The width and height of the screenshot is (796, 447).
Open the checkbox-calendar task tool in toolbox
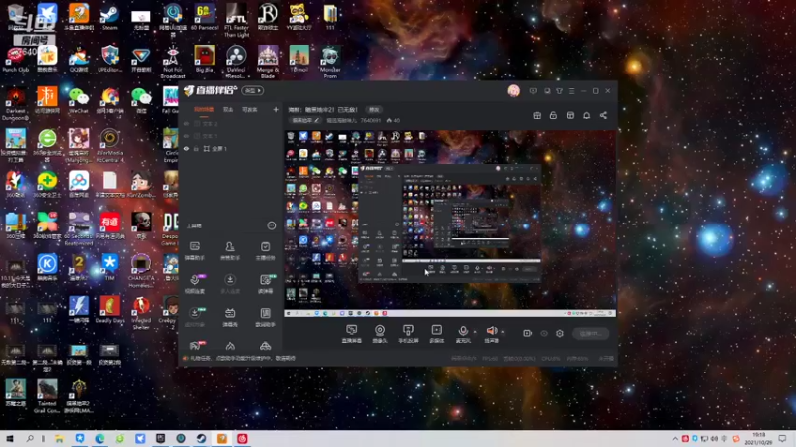coord(265,251)
